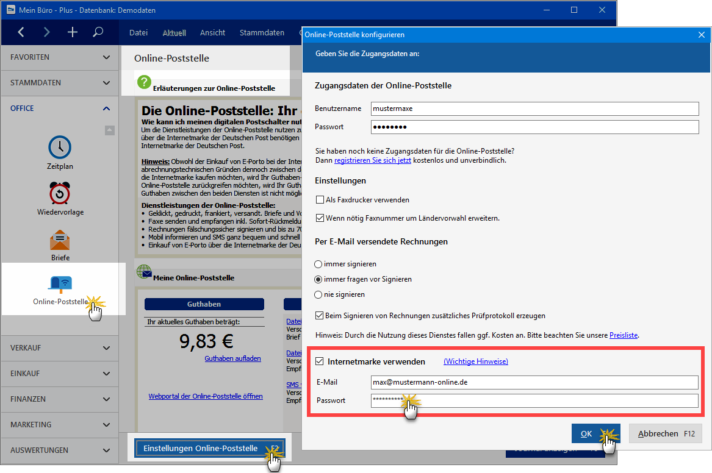Open search with the magnifier icon
The image size is (712, 473).
pos(98,32)
